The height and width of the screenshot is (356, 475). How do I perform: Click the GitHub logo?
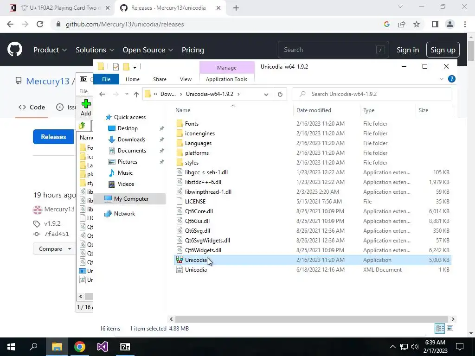pos(15,50)
